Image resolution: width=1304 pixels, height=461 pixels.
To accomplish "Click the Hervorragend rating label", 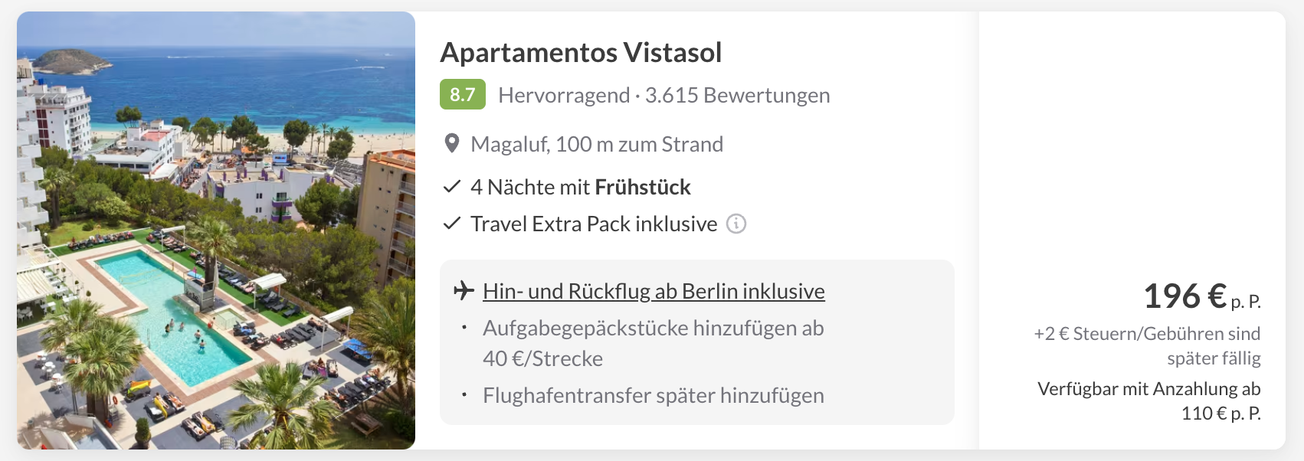I will 564,95.
